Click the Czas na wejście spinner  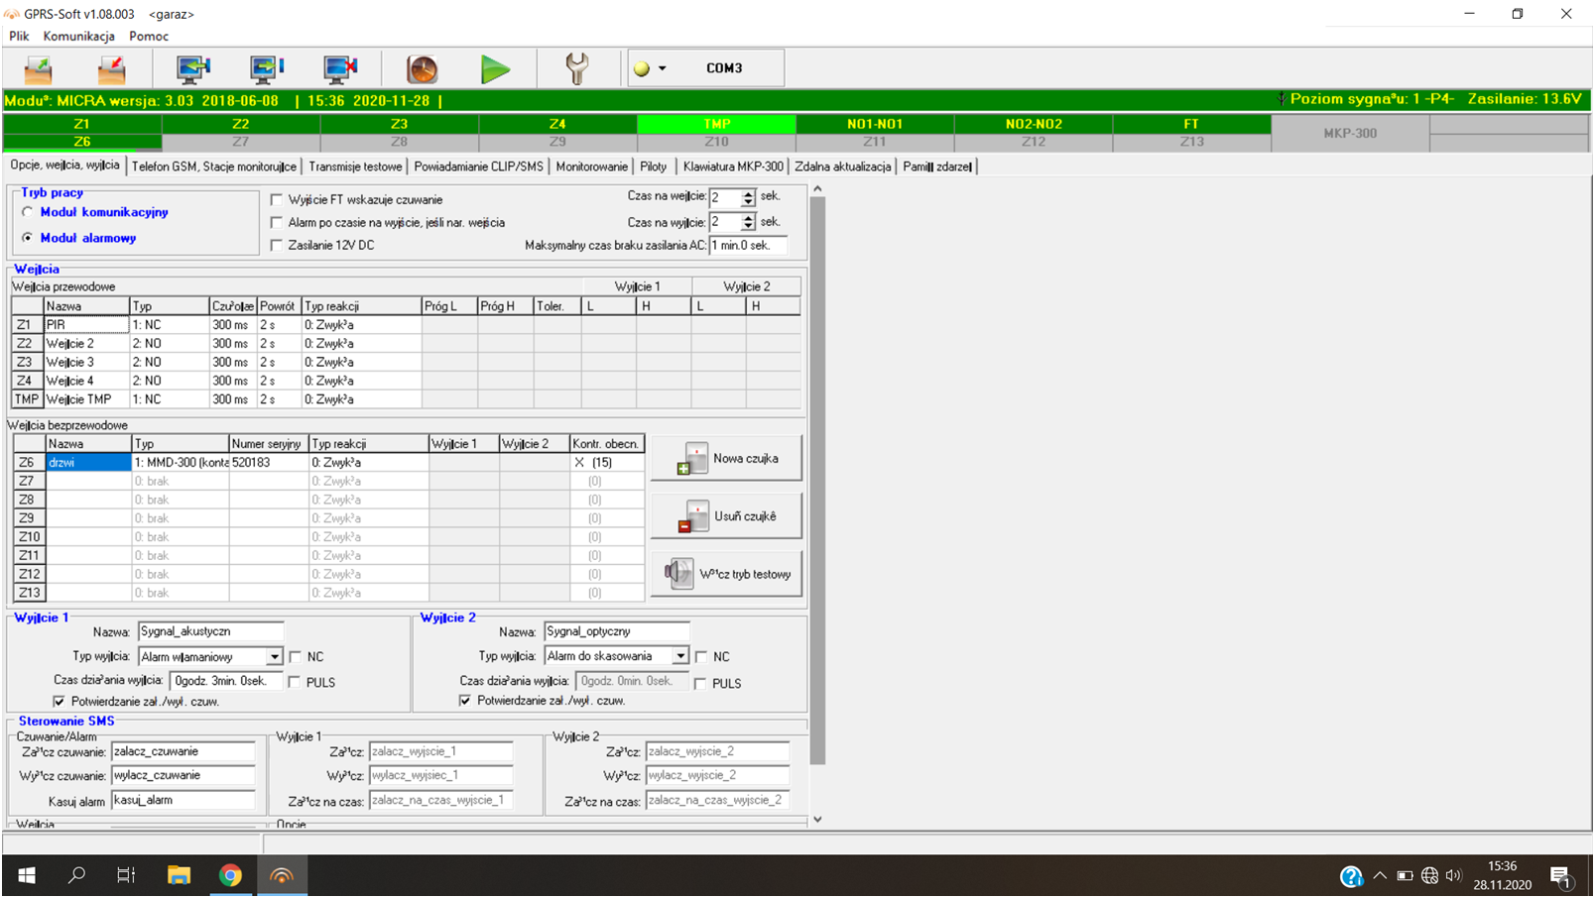click(x=748, y=197)
